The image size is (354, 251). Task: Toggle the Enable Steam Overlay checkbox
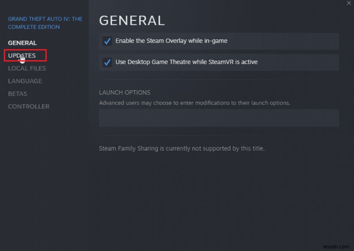(x=107, y=41)
